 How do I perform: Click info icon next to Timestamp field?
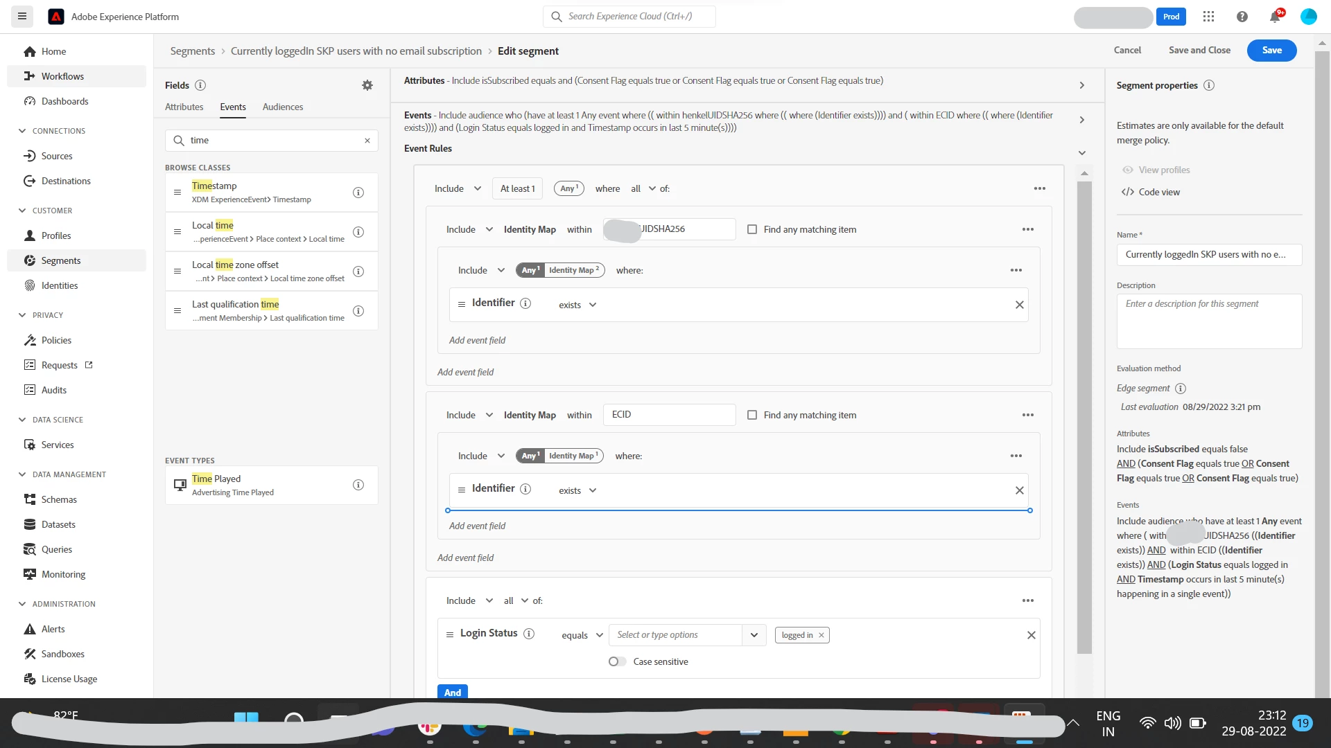(x=358, y=193)
